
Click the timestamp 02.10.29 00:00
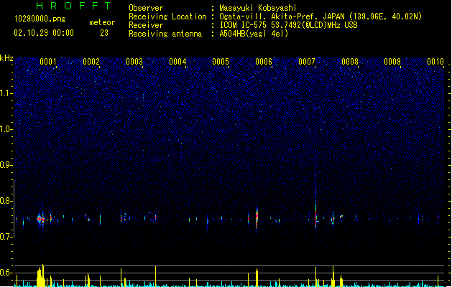point(44,33)
